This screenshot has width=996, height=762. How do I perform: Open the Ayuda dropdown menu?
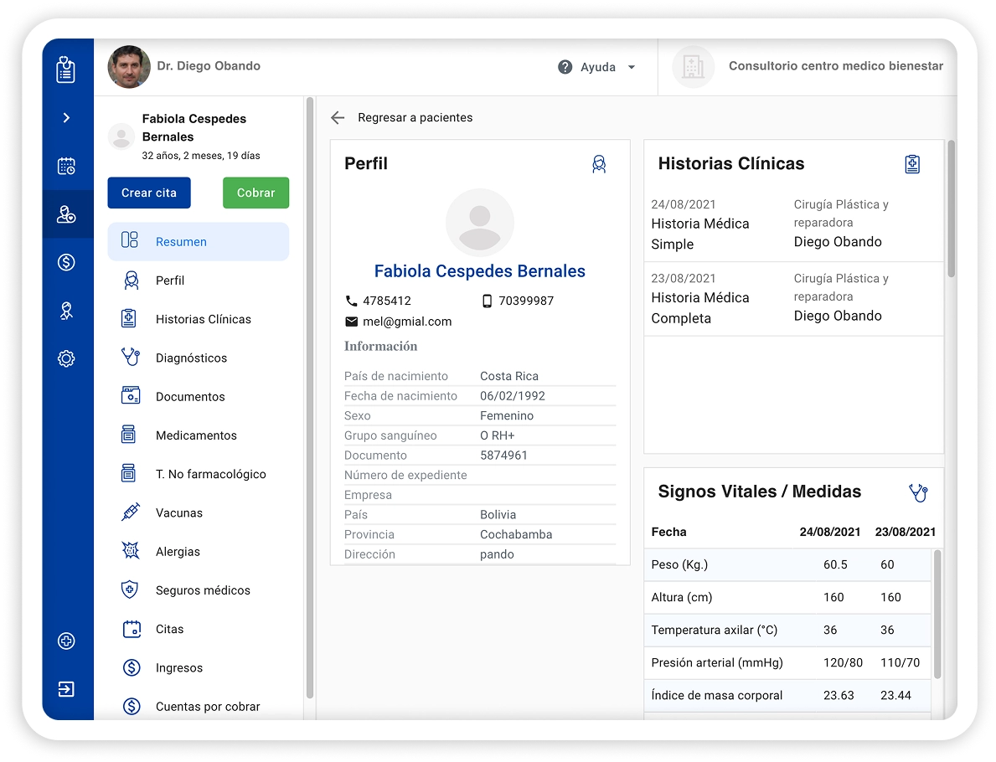click(x=597, y=67)
